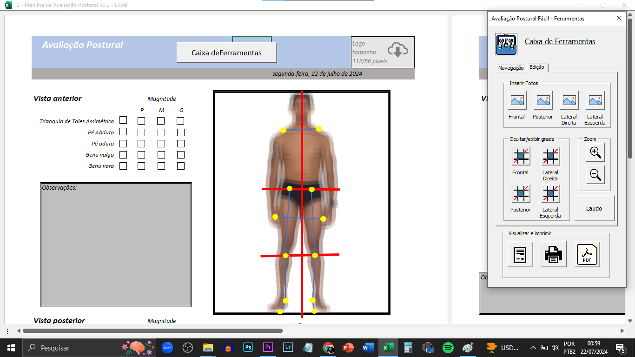Tick the Genu valgo checkbox
This screenshot has height=357, width=635.
click(123, 154)
